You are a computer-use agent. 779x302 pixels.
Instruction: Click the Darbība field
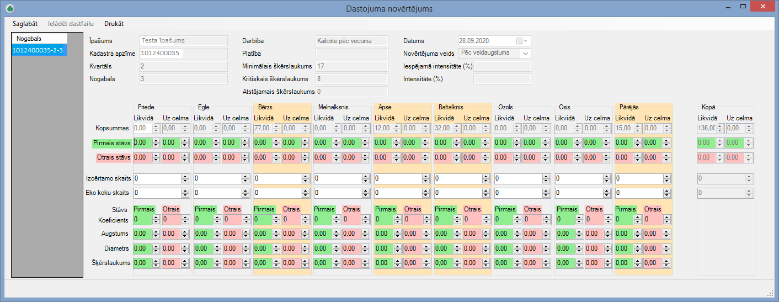[x=351, y=41]
